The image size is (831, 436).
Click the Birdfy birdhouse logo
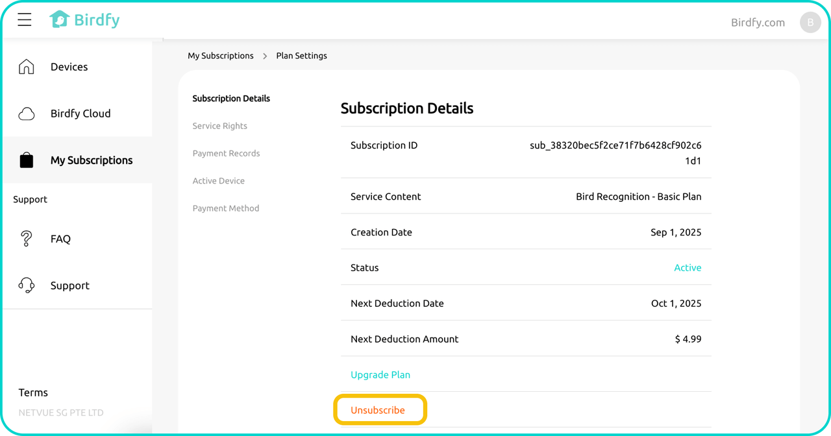(59, 20)
